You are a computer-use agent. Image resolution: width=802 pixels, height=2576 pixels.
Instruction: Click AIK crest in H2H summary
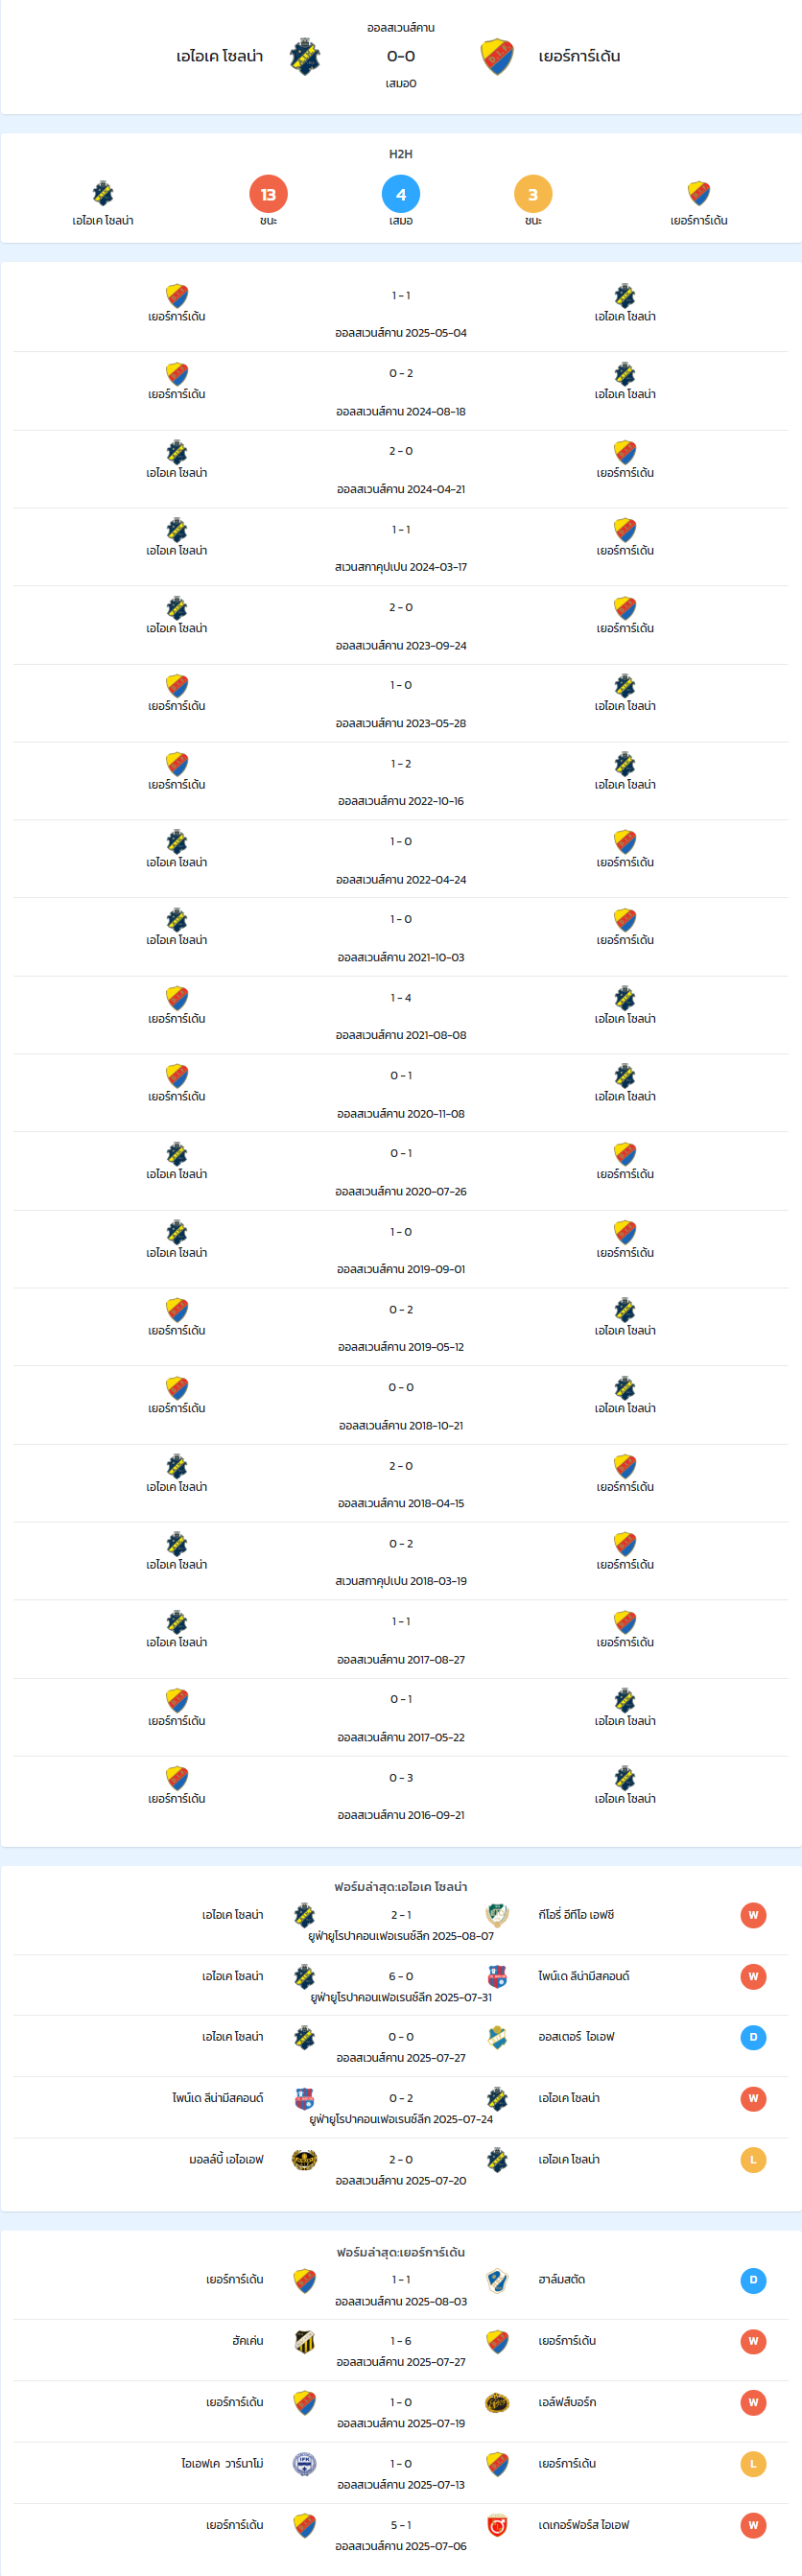tap(103, 193)
